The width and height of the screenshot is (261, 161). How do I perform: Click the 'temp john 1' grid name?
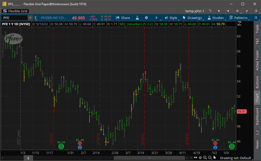pos(195,11)
